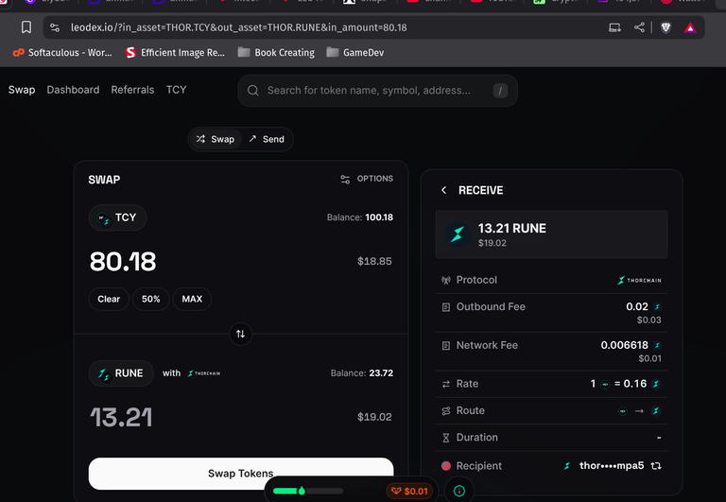Open the Efficient Image Re... bookmark
Image resolution: width=726 pixels, height=502 pixels.
pyautogui.click(x=175, y=52)
